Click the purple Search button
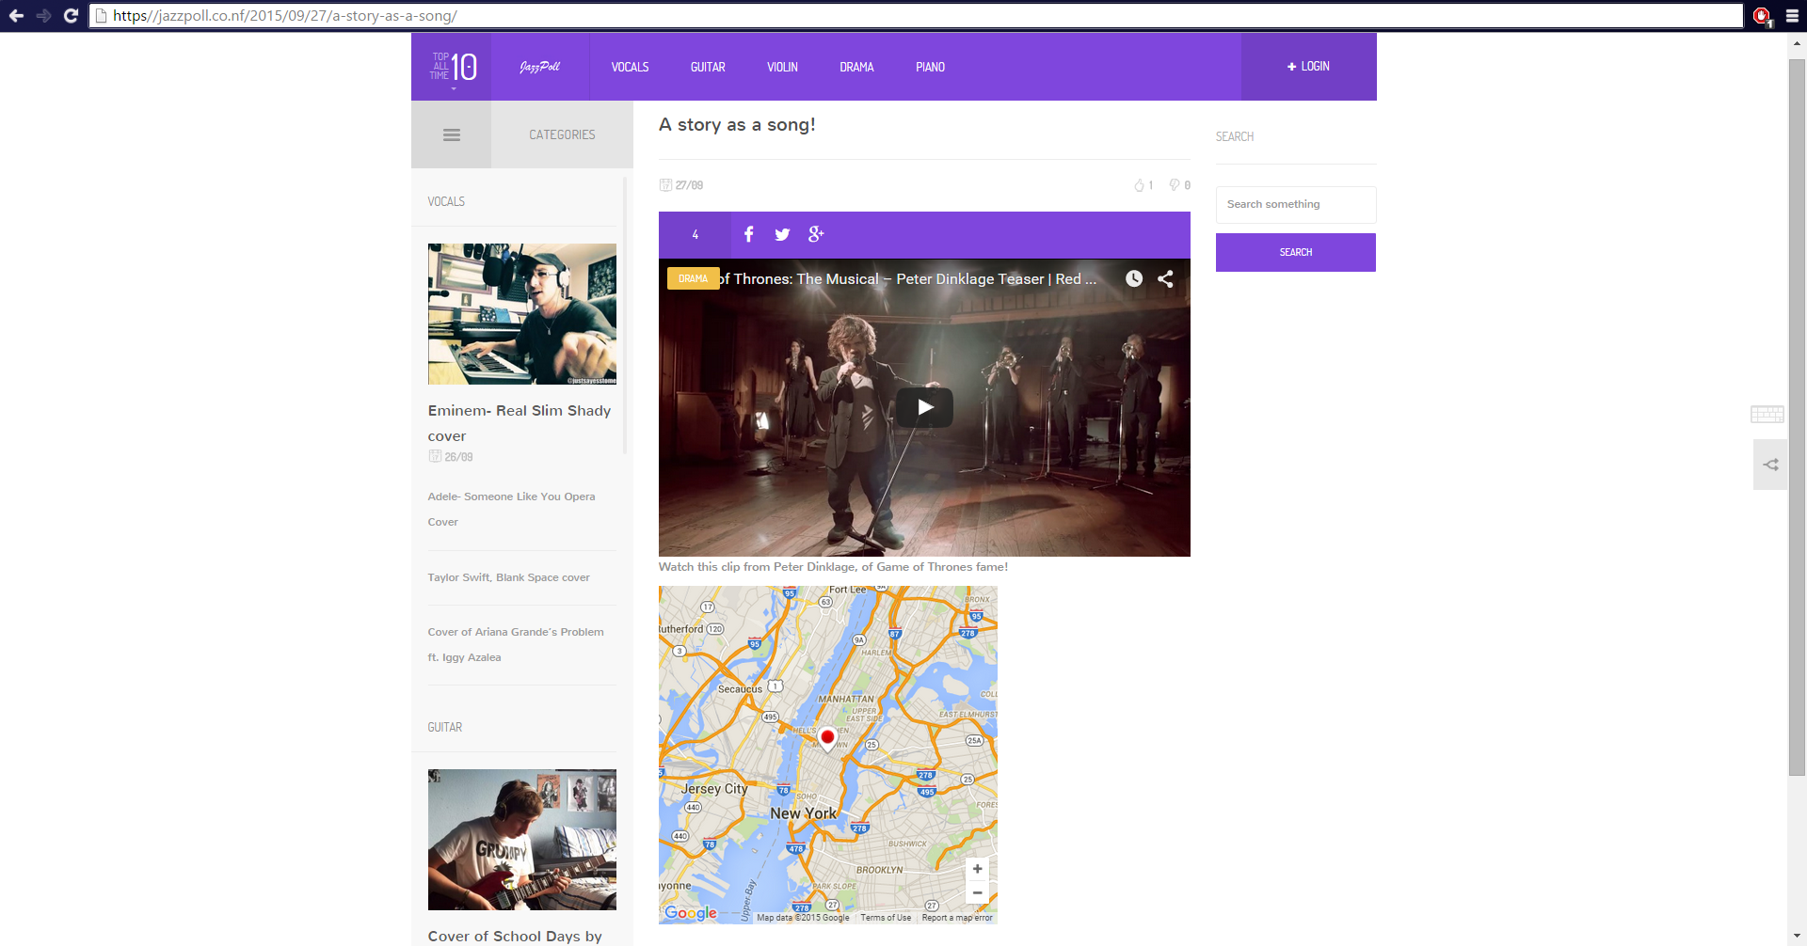Viewport: 1807px width, 946px height. tap(1296, 252)
